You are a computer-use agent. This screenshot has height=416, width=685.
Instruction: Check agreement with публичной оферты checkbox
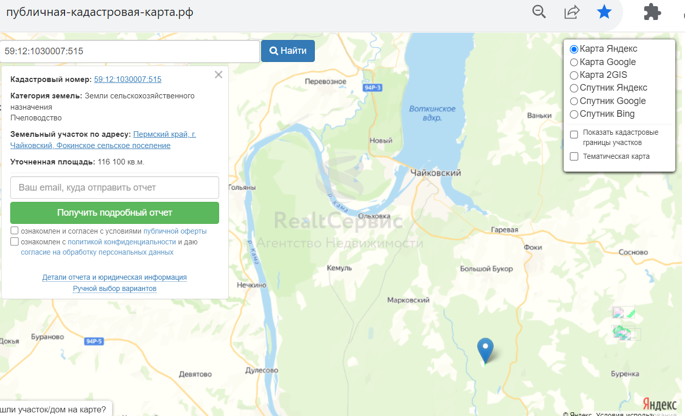tap(14, 231)
